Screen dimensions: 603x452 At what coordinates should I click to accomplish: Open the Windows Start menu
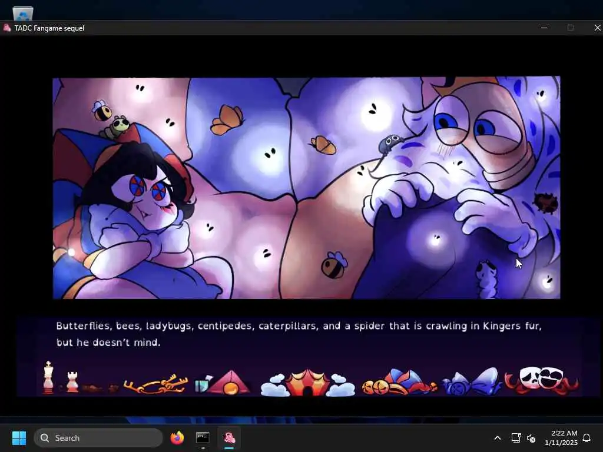19,438
